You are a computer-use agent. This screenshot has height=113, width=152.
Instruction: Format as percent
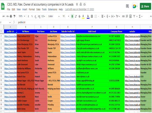click(32, 16)
